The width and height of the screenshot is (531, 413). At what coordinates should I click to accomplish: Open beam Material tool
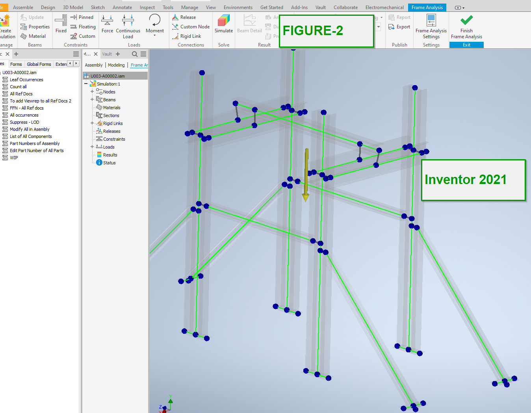33,36
